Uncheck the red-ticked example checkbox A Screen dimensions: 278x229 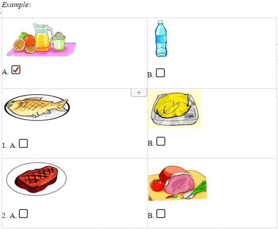tap(16, 70)
